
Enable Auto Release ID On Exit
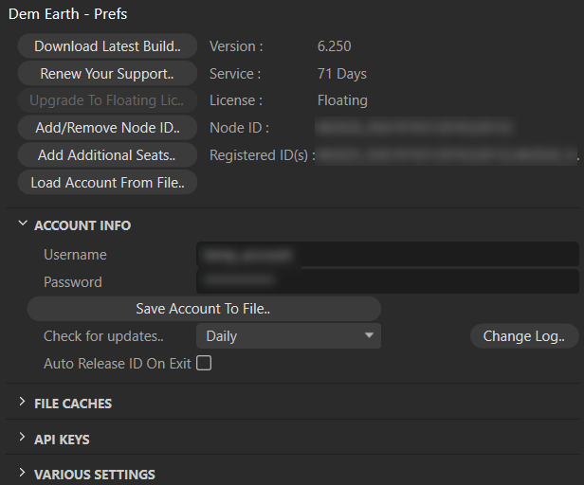pyautogui.click(x=204, y=363)
